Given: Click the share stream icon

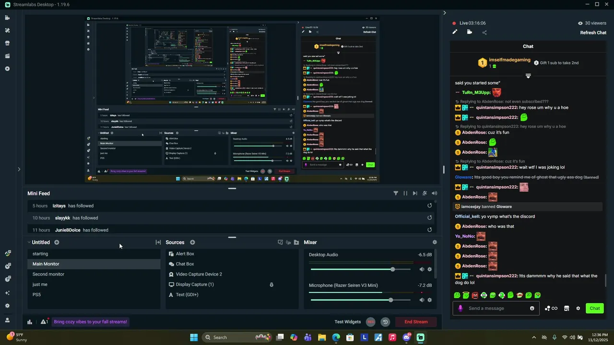Looking at the screenshot, I should (x=484, y=33).
